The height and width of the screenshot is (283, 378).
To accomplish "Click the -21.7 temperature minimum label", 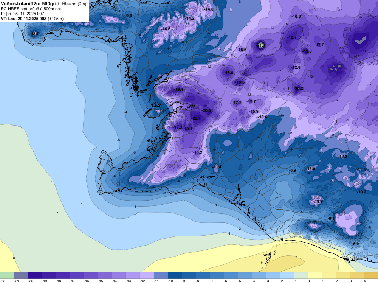I will 260,45.
